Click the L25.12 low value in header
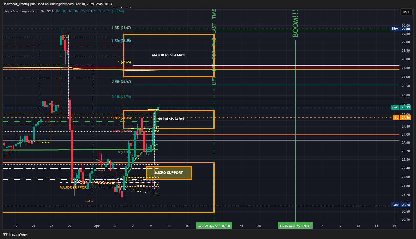The image size is (416, 239). [x=84, y=11]
